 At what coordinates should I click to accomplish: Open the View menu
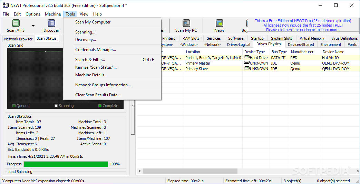tap(84, 14)
